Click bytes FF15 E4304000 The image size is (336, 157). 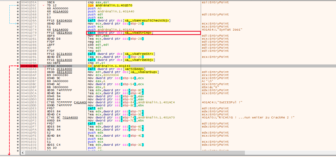point(60,21)
